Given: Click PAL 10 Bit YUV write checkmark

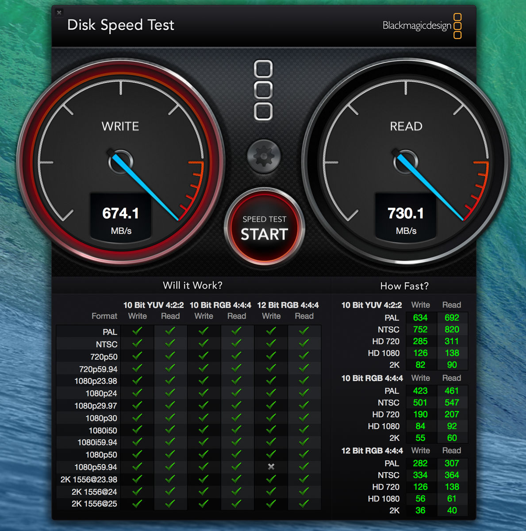Looking at the screenshot, I should 137,331.
